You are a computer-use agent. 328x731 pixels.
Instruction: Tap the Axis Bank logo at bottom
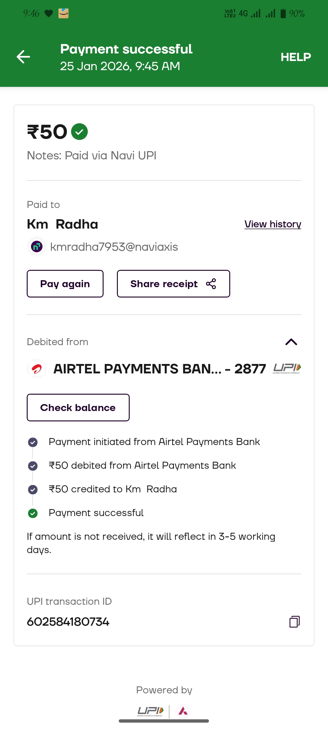click(183, 711)
